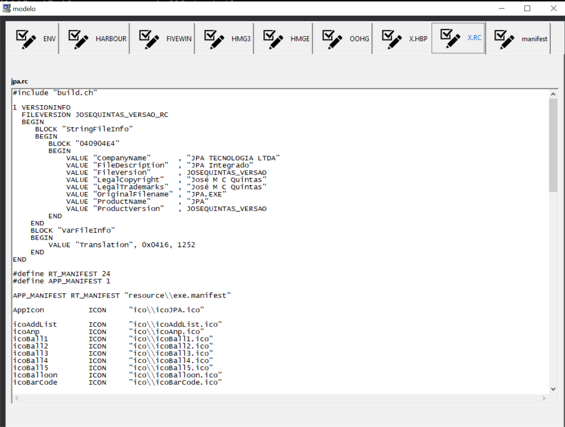Click the vertical scrollbar thumb
This screenshot has width=565, height=427.
point(553,145)
